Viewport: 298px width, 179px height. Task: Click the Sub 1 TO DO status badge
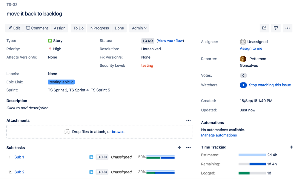point(102,157)
